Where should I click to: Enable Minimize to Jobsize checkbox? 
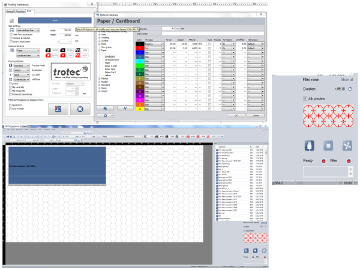11,38
